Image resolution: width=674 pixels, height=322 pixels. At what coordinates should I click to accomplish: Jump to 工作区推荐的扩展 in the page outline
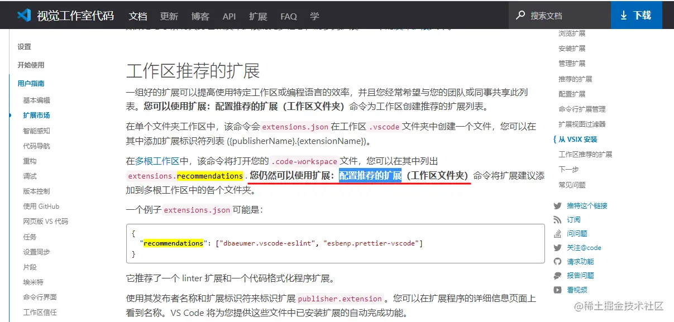(585, 155)
